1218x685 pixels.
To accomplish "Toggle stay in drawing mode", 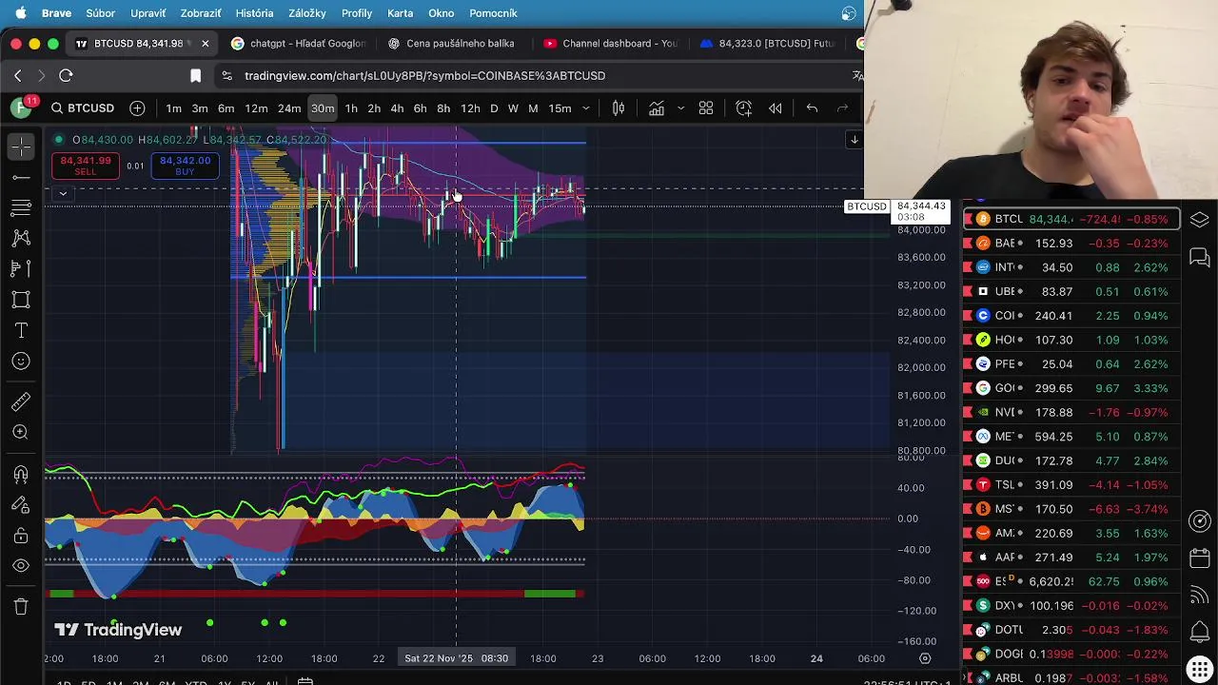I will point(21,505).
